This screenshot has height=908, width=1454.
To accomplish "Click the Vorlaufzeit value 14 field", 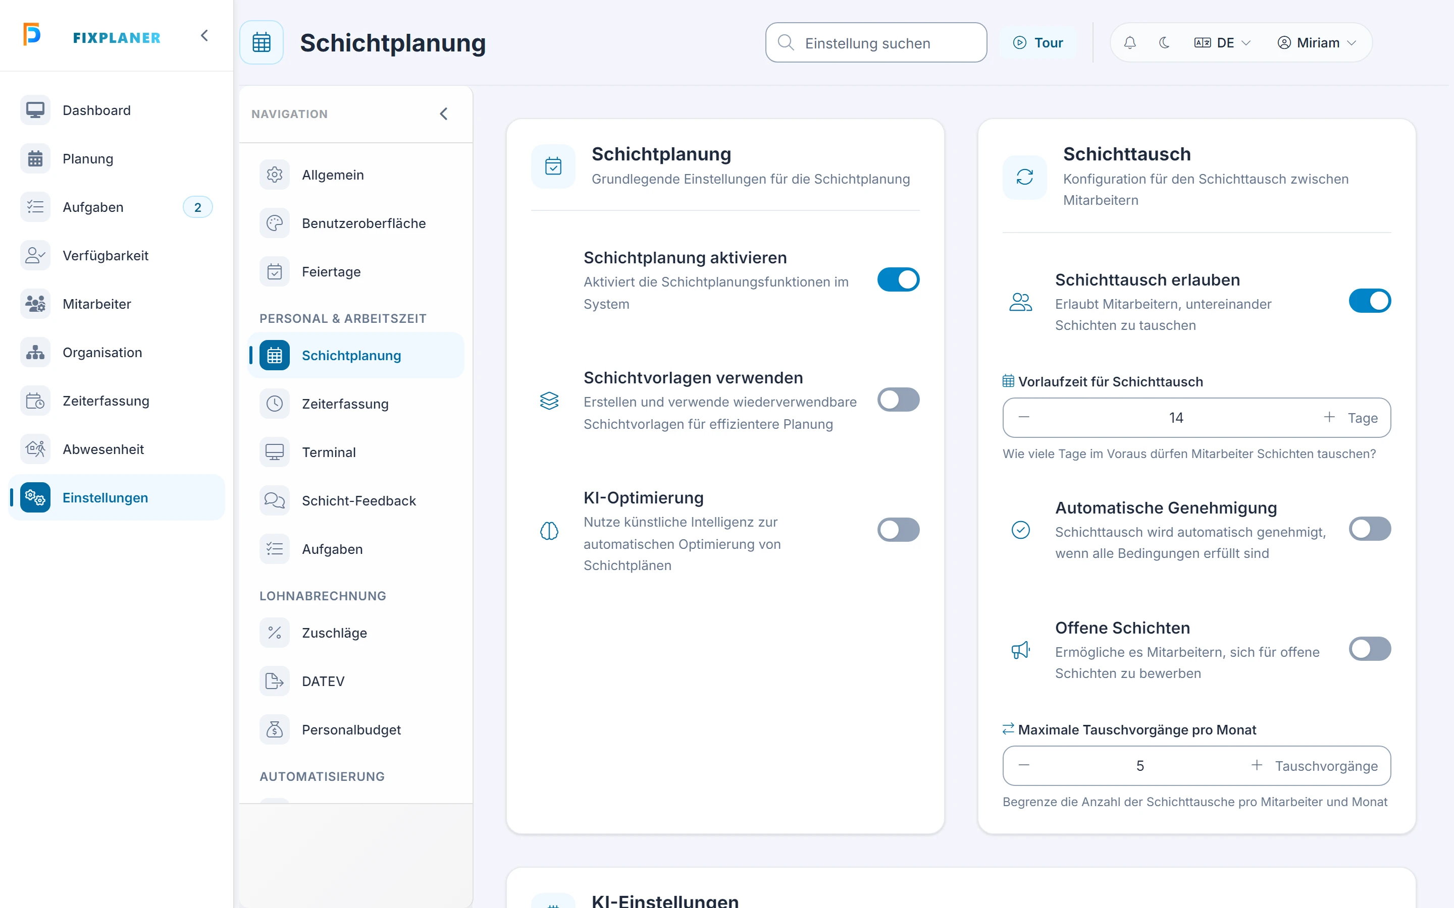I will point(1176,417).
